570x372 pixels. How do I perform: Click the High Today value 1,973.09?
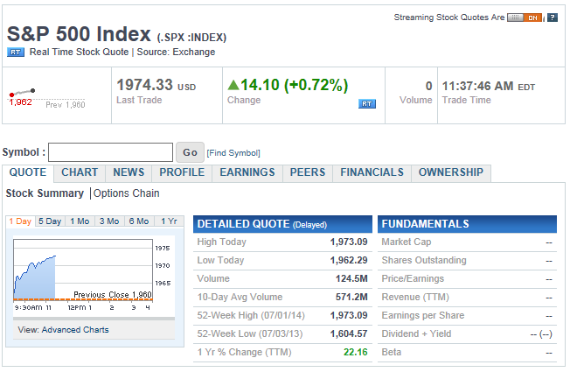coord(349,242)
